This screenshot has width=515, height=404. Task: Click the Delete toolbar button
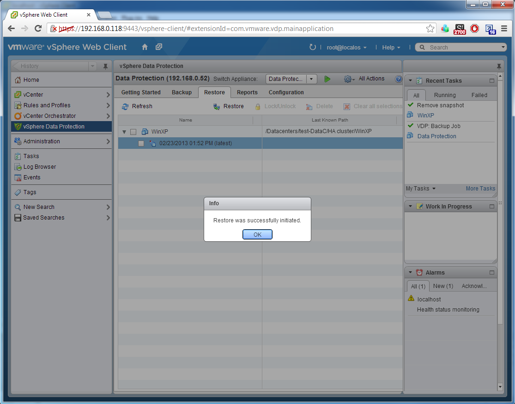pyautogui.click(x=319, y=106)
